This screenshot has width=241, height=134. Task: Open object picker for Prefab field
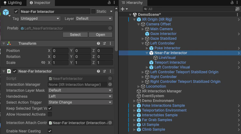coord(110,28)
